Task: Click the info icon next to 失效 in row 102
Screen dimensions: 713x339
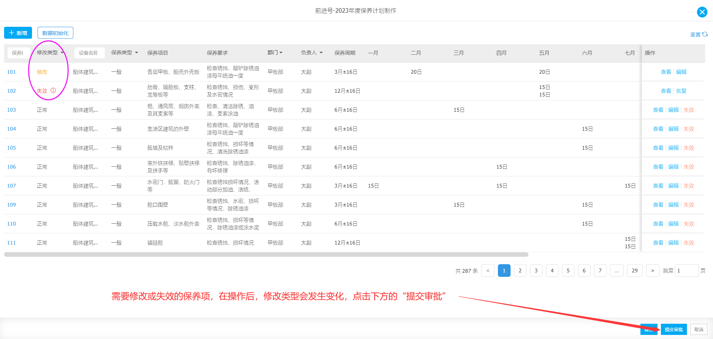Action: click(x=53, y=90)
